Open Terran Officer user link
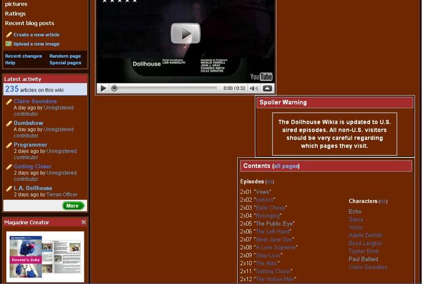The height and width of the screenshot is (284, 422). click(x=62, y=195)
